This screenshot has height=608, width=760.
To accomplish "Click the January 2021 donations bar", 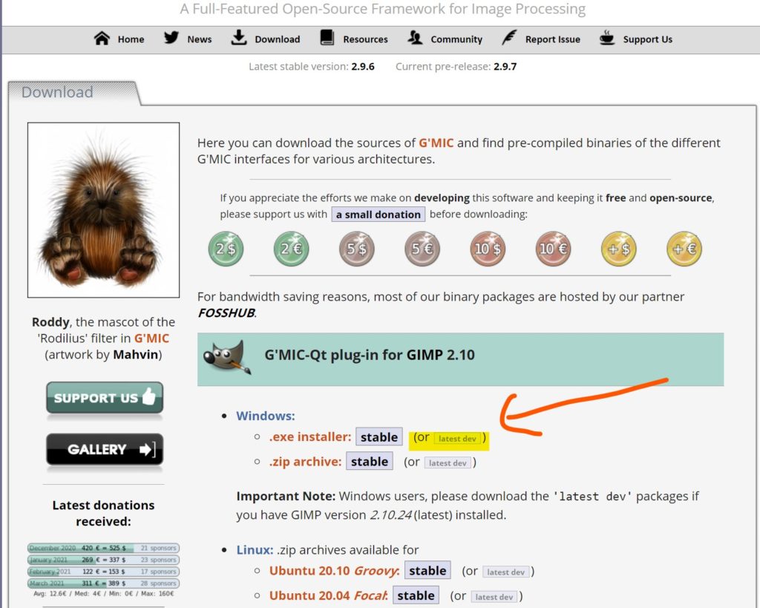I will [103, 560].
